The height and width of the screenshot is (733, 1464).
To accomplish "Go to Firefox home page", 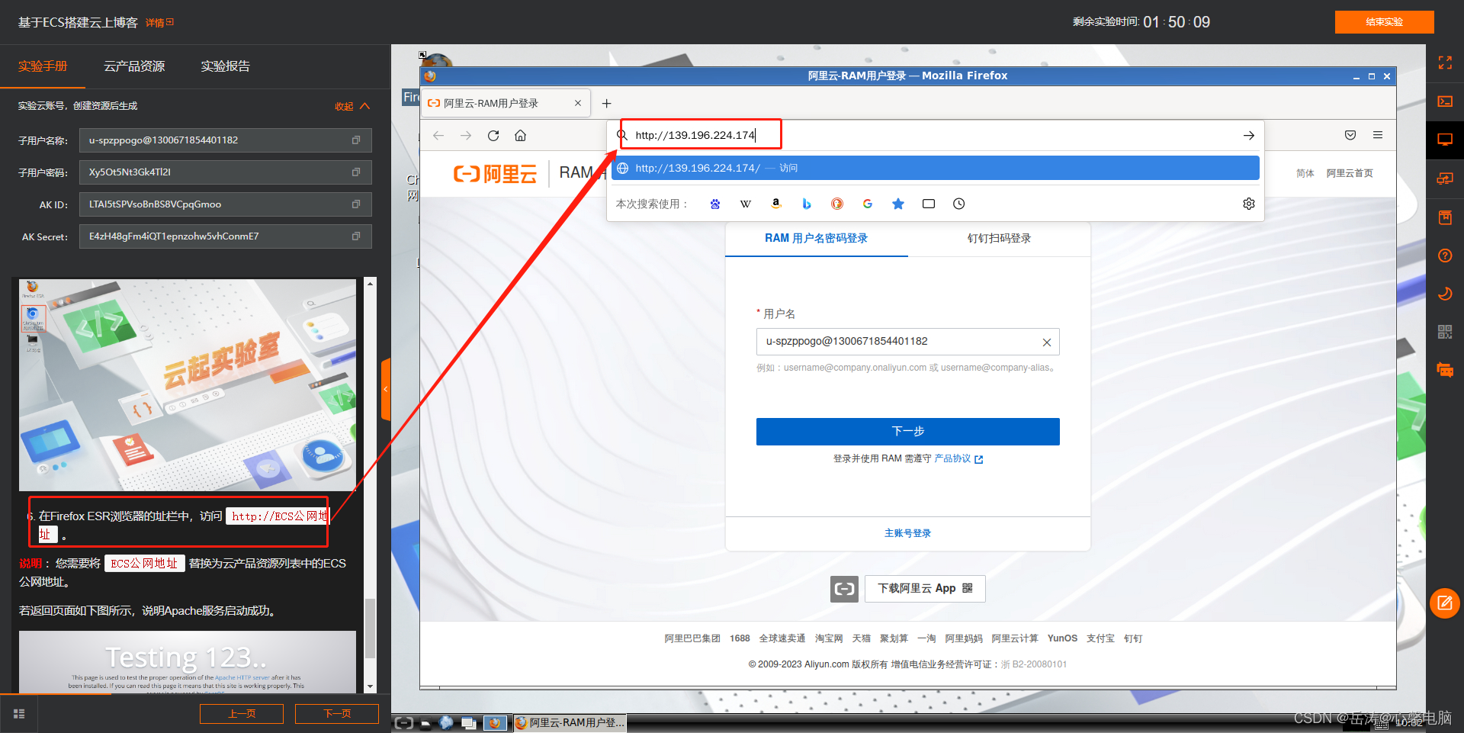I will (x=520, y=136).
